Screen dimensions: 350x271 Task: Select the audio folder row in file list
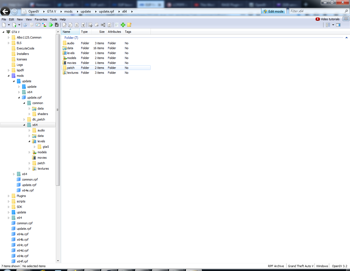coord(106,43)
